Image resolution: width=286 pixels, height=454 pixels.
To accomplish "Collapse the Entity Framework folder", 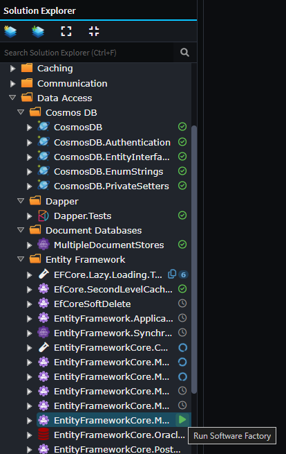I will pyautogui.click(x=21, y=259).
